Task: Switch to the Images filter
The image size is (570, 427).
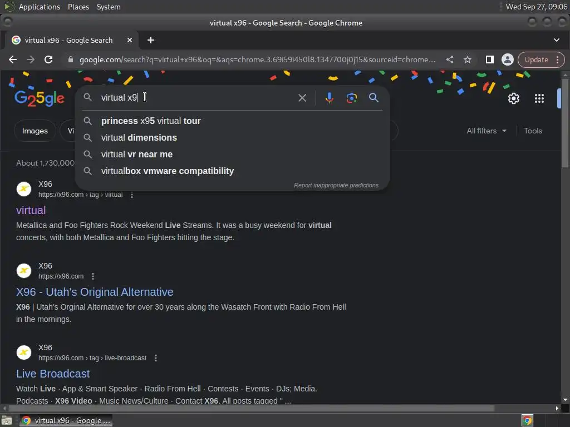Action: [35, 131]
